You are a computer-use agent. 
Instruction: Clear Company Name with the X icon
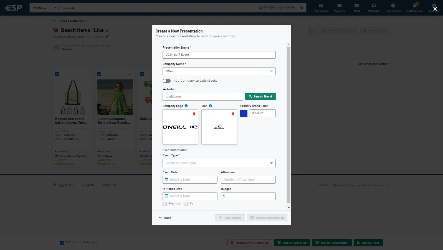tap(271, 71)
